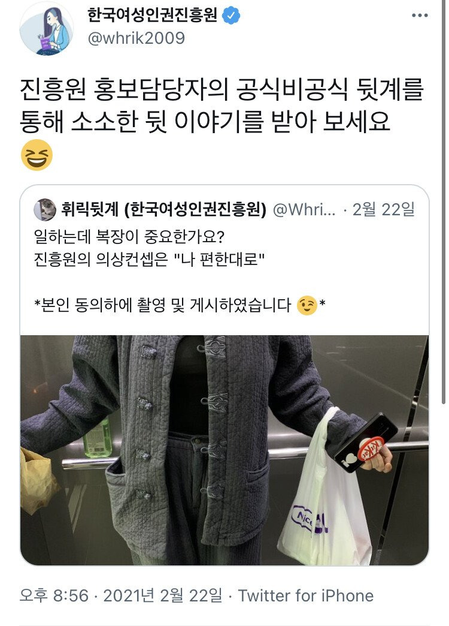Click the quoted tweet text body
This screenshot has height=626, width=449.
tap(180, 271)
